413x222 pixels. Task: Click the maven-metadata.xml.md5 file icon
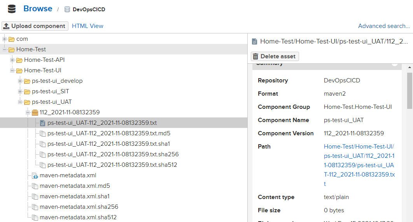point(35,186)
